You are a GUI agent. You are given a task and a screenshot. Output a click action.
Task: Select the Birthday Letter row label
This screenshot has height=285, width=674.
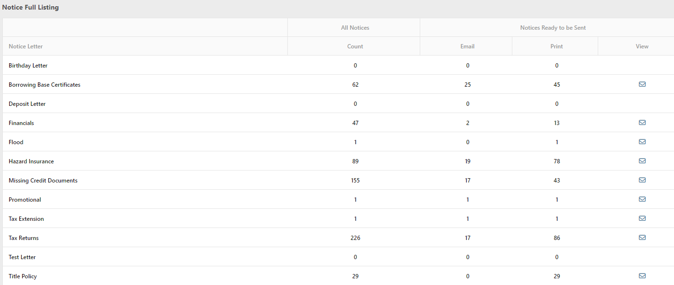point(28,66)
